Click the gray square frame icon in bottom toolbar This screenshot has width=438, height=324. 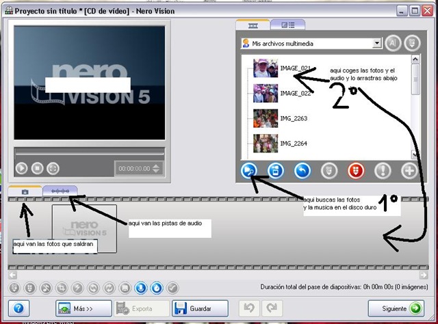pos(125,288)
